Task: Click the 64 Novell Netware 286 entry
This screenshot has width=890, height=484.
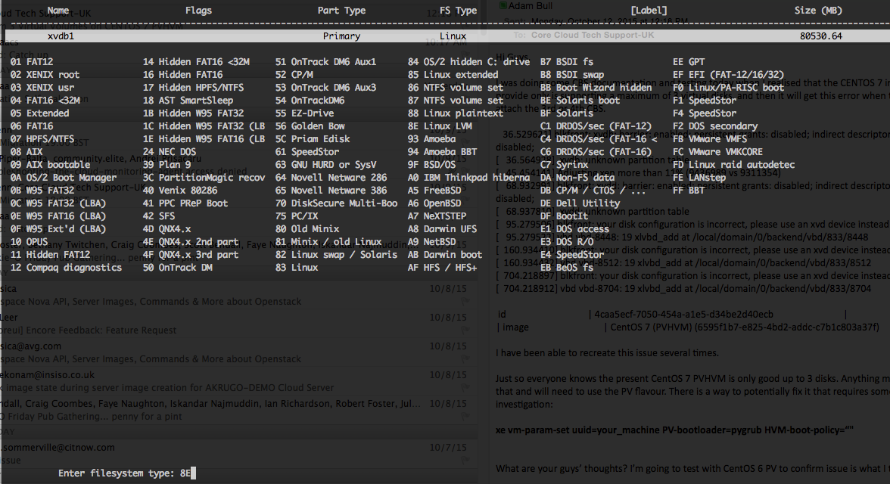Action: (331, 178)
